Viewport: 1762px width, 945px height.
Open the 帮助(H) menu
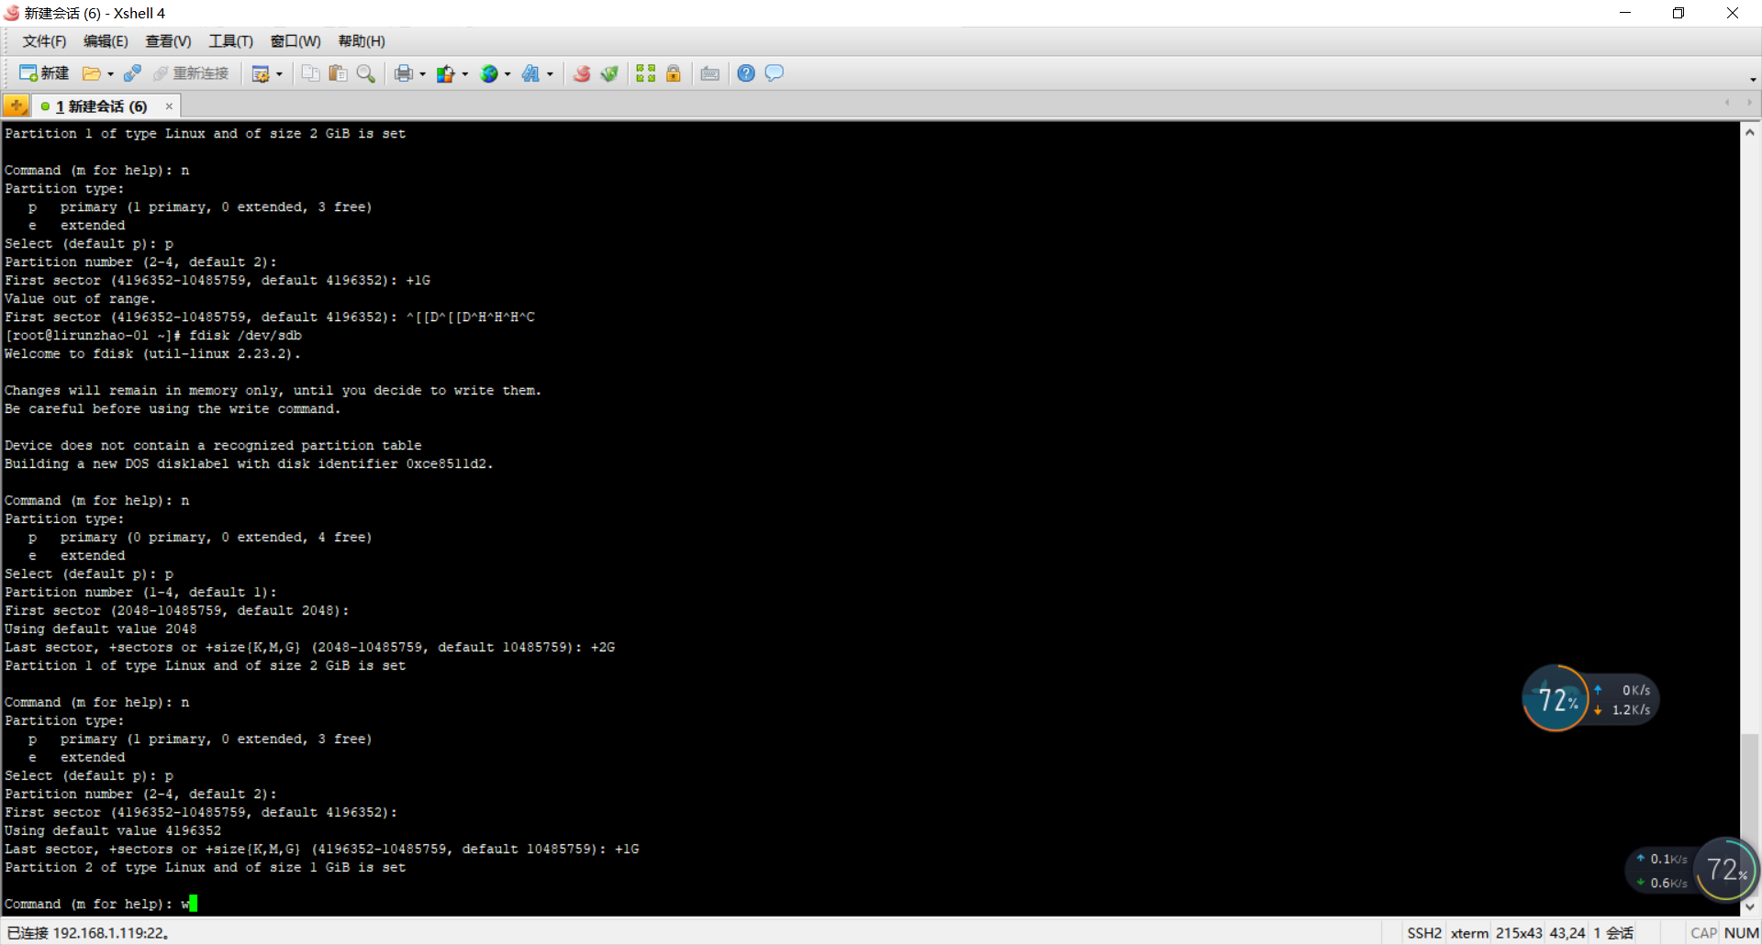click(x=362, y=41)
